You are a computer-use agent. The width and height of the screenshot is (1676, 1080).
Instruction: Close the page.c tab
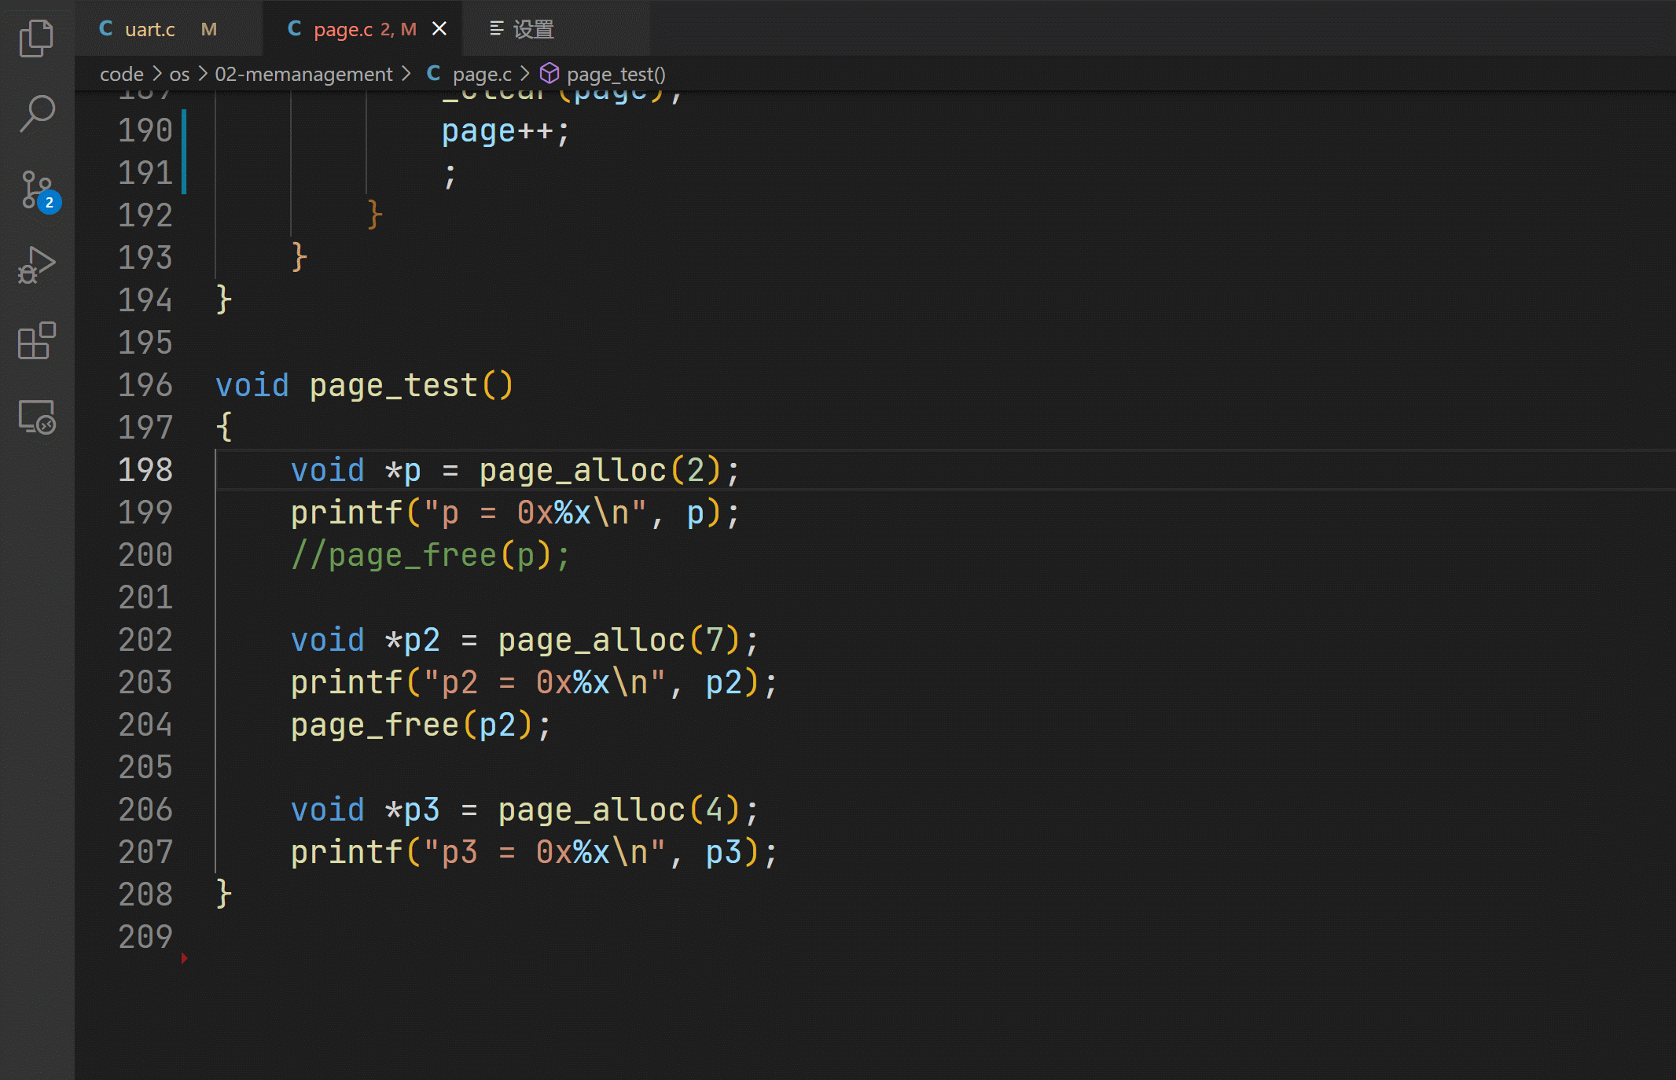coord(439,28)
